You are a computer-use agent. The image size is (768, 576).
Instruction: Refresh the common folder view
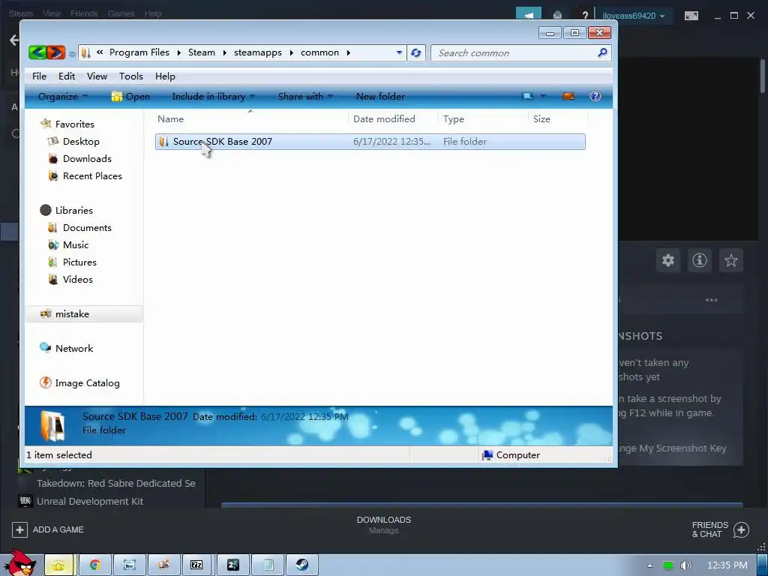tap(415, 53)
